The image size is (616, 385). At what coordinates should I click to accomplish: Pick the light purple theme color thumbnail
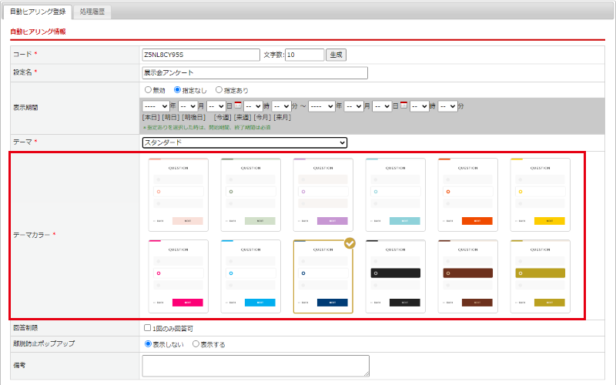click(x=323, y=193)
